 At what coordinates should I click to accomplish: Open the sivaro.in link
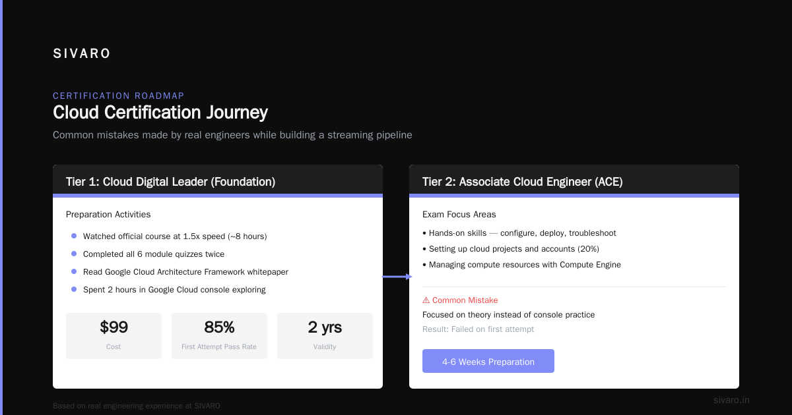click(731, 400)
